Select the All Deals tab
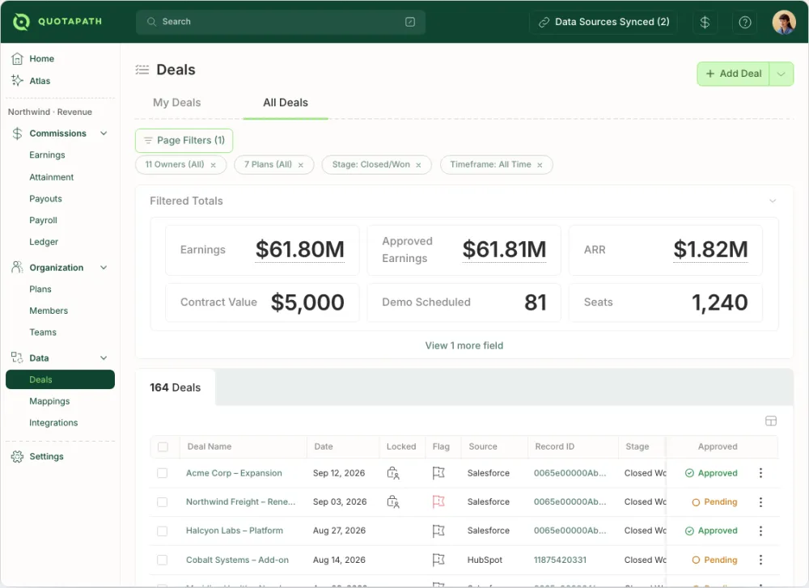The height and width of the screenshot is (588, 809). click(286, 103)
